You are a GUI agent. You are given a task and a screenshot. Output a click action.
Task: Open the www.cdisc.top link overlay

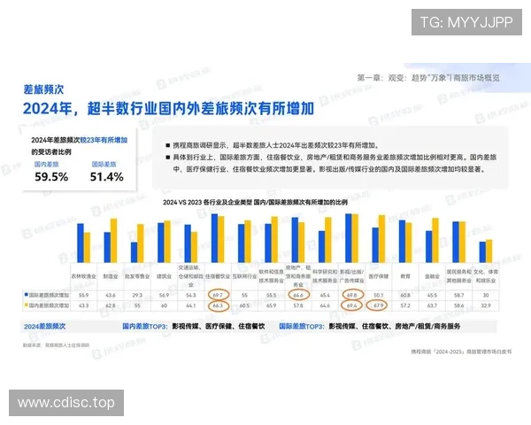tap(66, 403)
